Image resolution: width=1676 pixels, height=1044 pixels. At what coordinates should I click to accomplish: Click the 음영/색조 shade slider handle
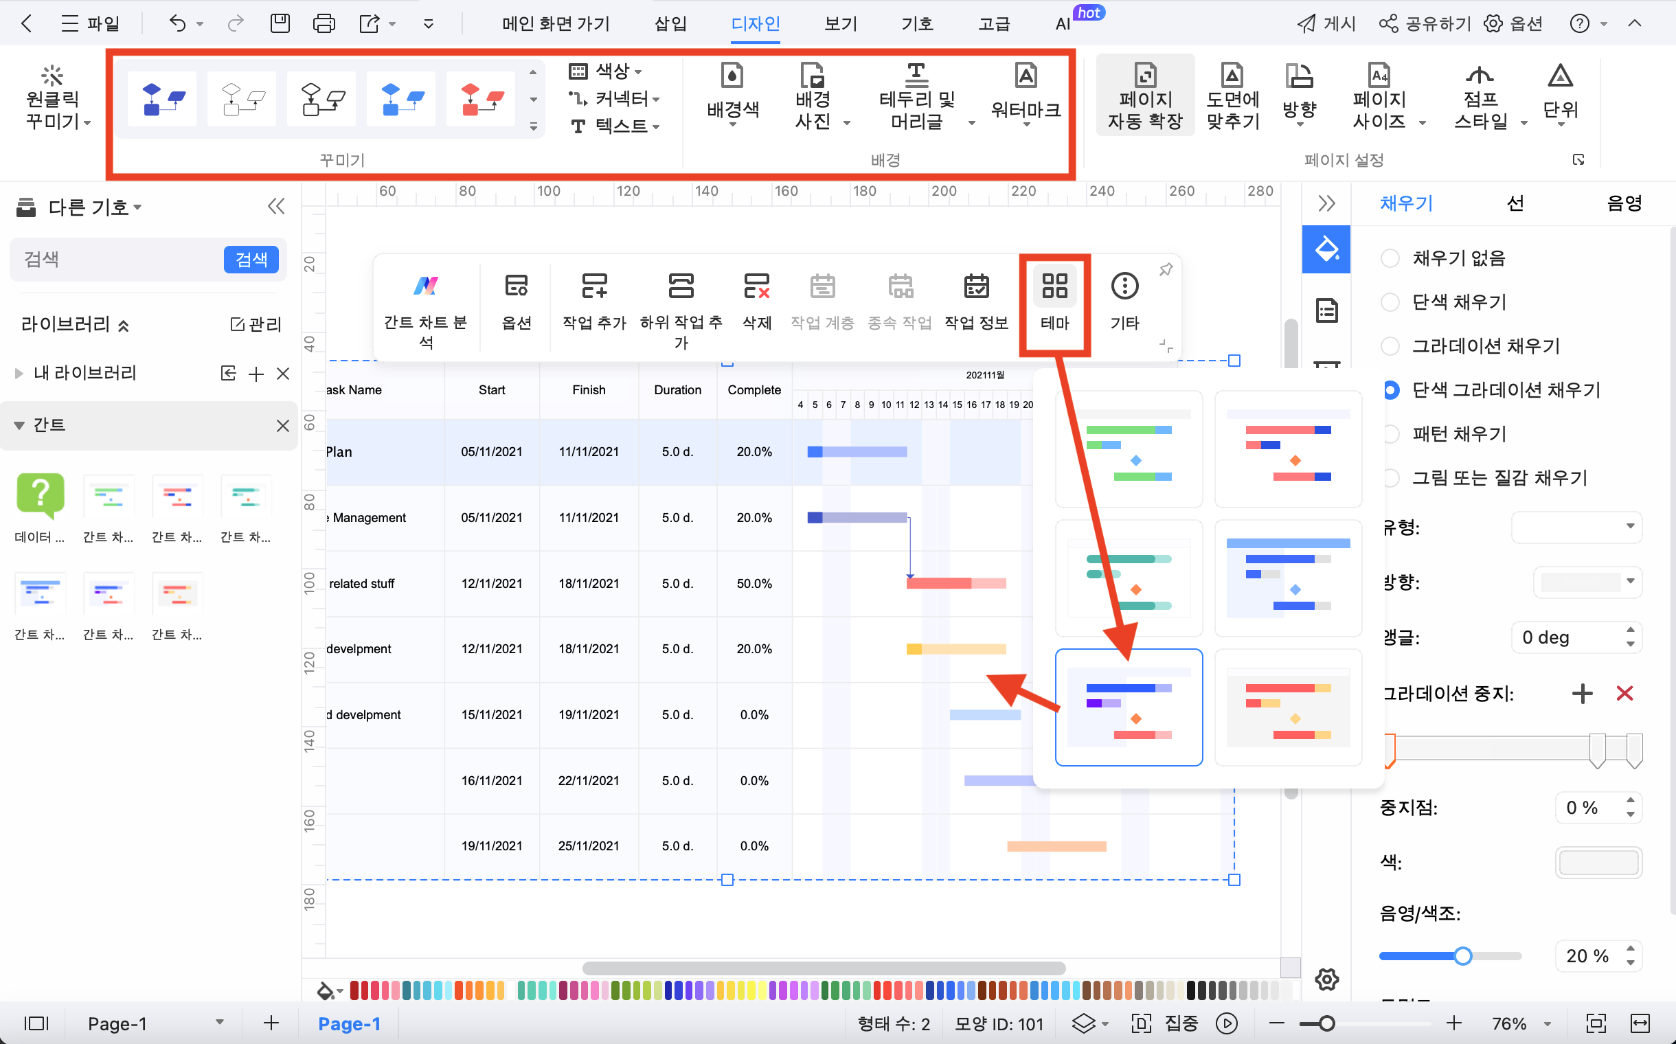(x=1462, y=955)
